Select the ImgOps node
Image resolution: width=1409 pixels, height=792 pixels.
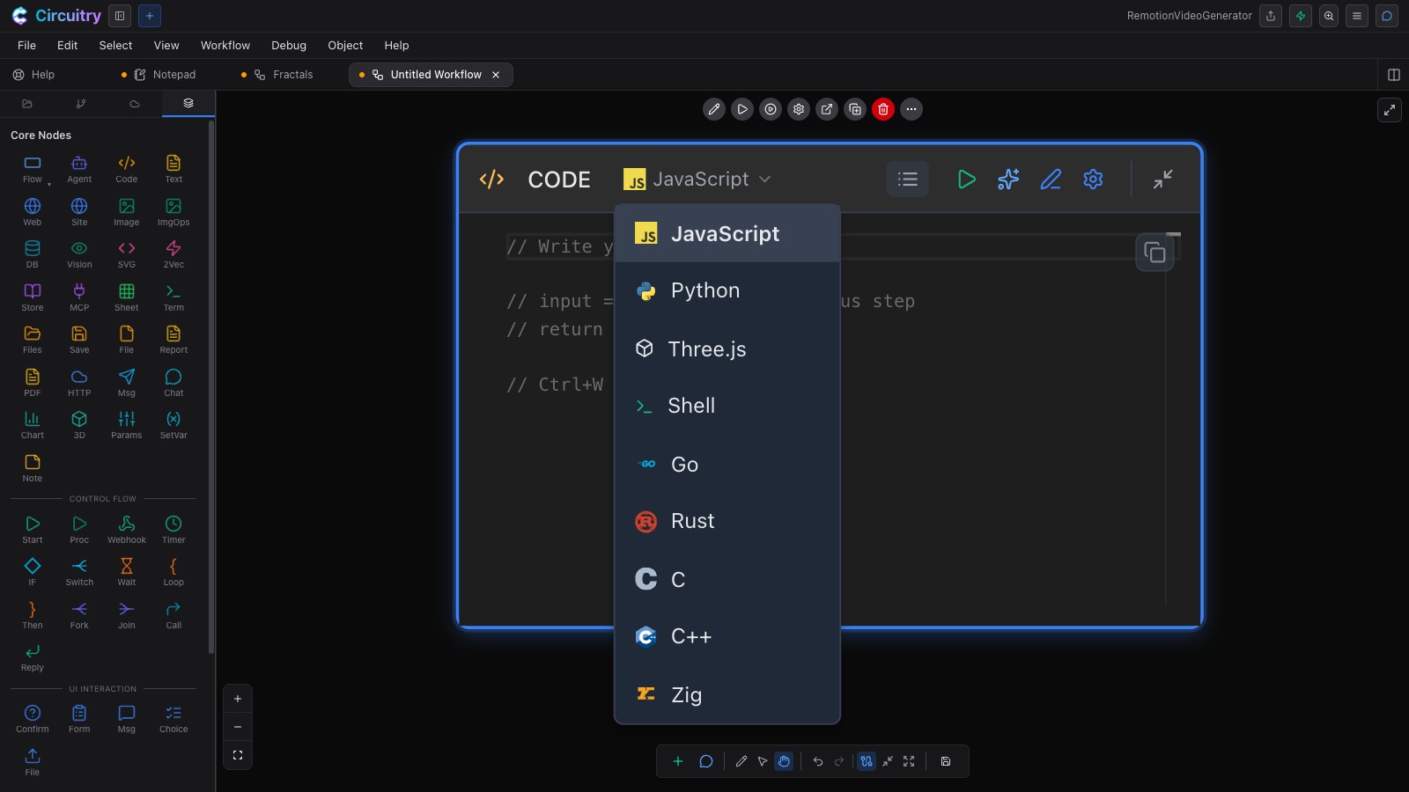coord(173,212)
